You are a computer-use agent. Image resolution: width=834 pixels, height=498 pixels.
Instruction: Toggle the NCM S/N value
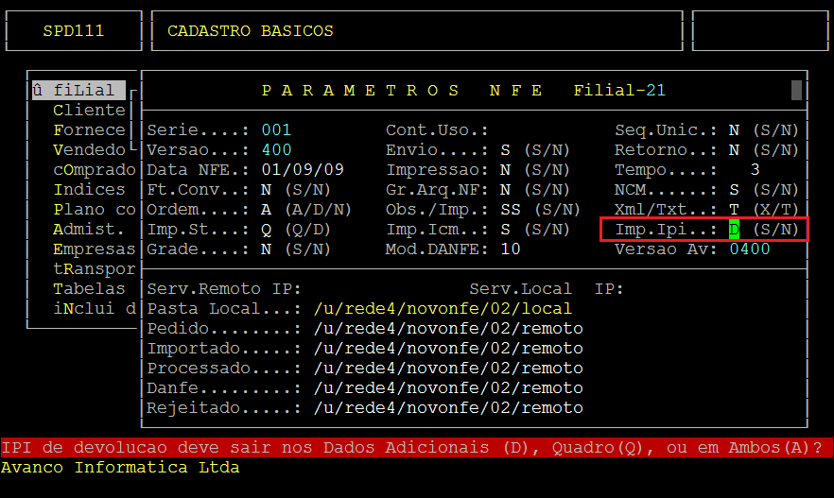[x=734, y=190]
